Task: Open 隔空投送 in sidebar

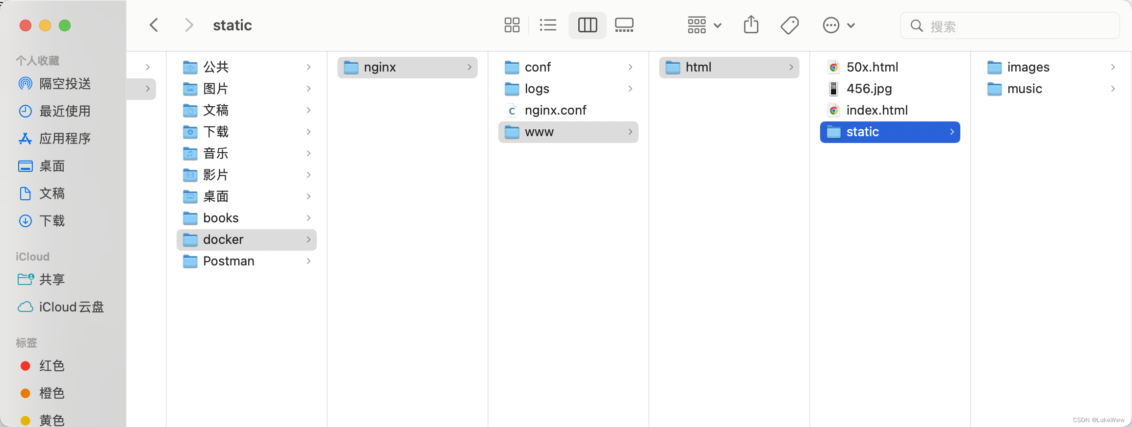Action: click(55, 84)
